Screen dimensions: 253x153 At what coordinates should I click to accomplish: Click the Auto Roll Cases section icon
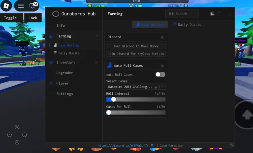[109, 65]
